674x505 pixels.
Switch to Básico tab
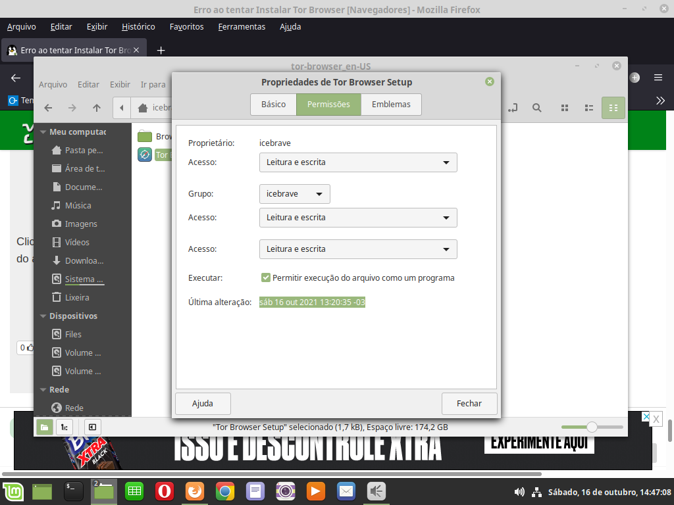[273, 105]
